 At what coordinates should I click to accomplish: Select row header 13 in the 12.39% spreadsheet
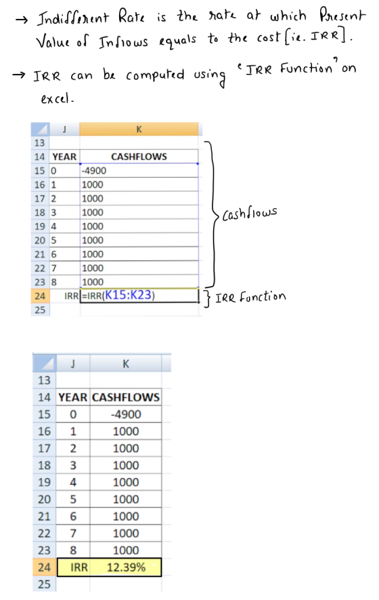tap(45, 380)
